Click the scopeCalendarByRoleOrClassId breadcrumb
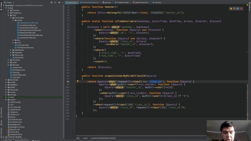 click(104, 138)
